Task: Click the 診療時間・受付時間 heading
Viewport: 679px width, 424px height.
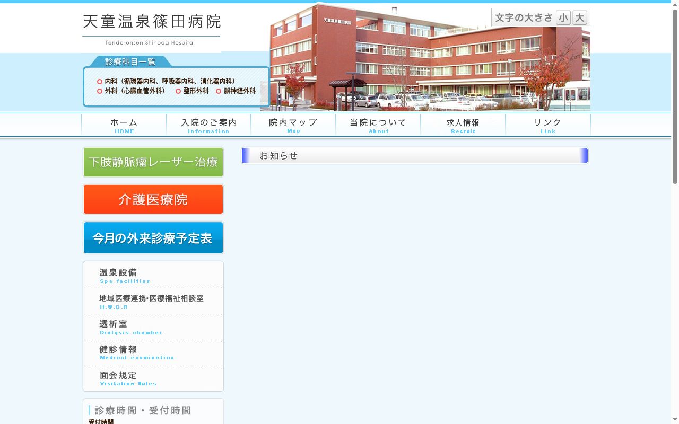Action: [x=143, y=410]
